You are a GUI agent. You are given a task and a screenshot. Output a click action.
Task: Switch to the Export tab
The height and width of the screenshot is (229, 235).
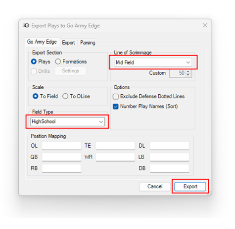[68, 43]
